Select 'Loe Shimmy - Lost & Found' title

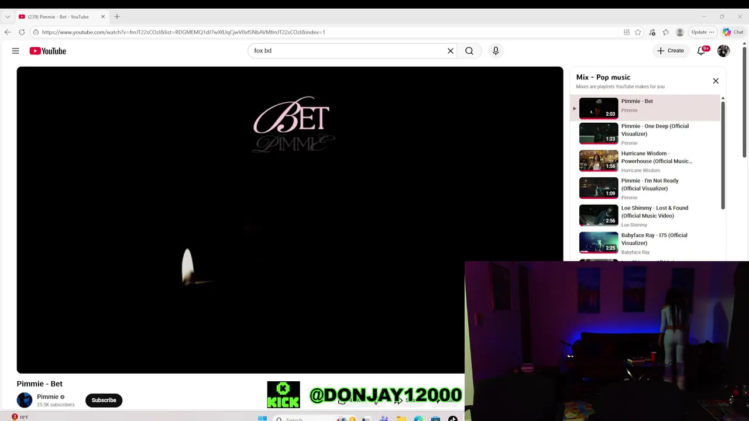[655, 212]
